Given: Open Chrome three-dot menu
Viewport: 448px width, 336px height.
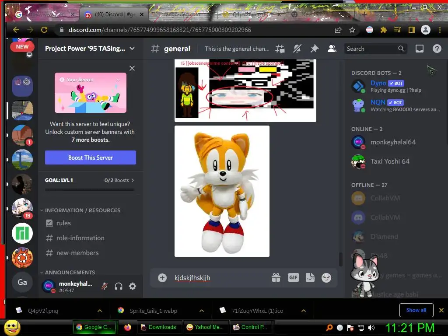Looking at the screenshot, I should [x=440, y=30].
